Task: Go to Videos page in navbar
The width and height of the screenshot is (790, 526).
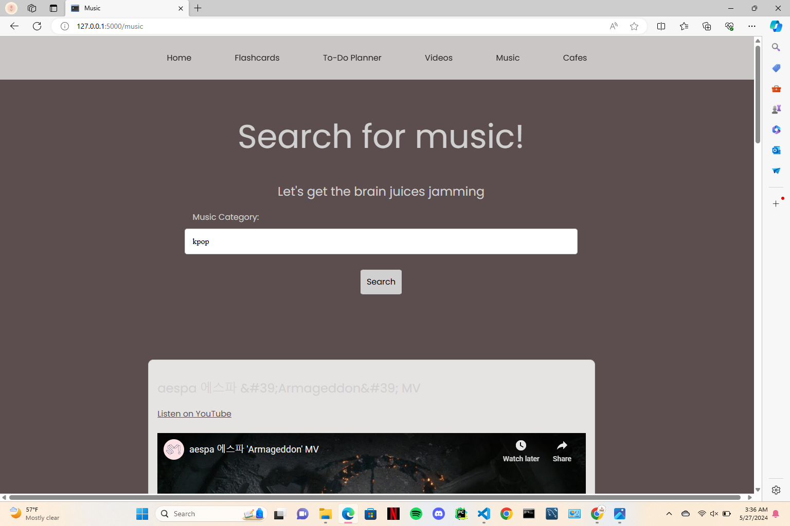Action: pos(439,58)
